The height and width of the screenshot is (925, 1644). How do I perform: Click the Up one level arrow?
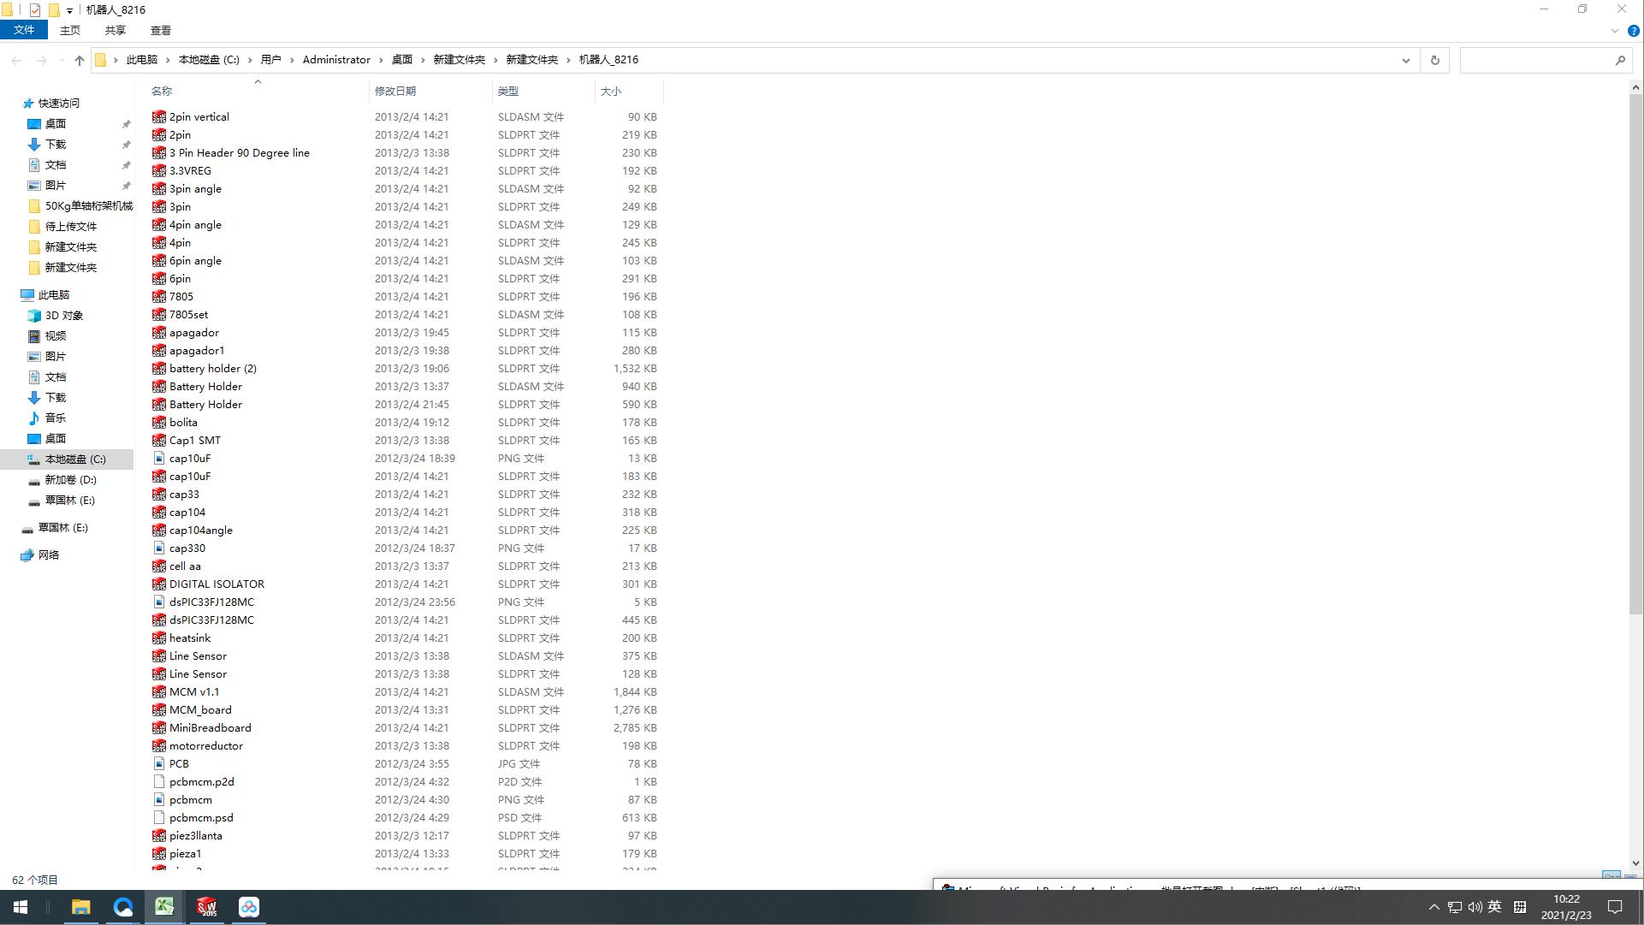pyautogui.click(x=80, y=60)
